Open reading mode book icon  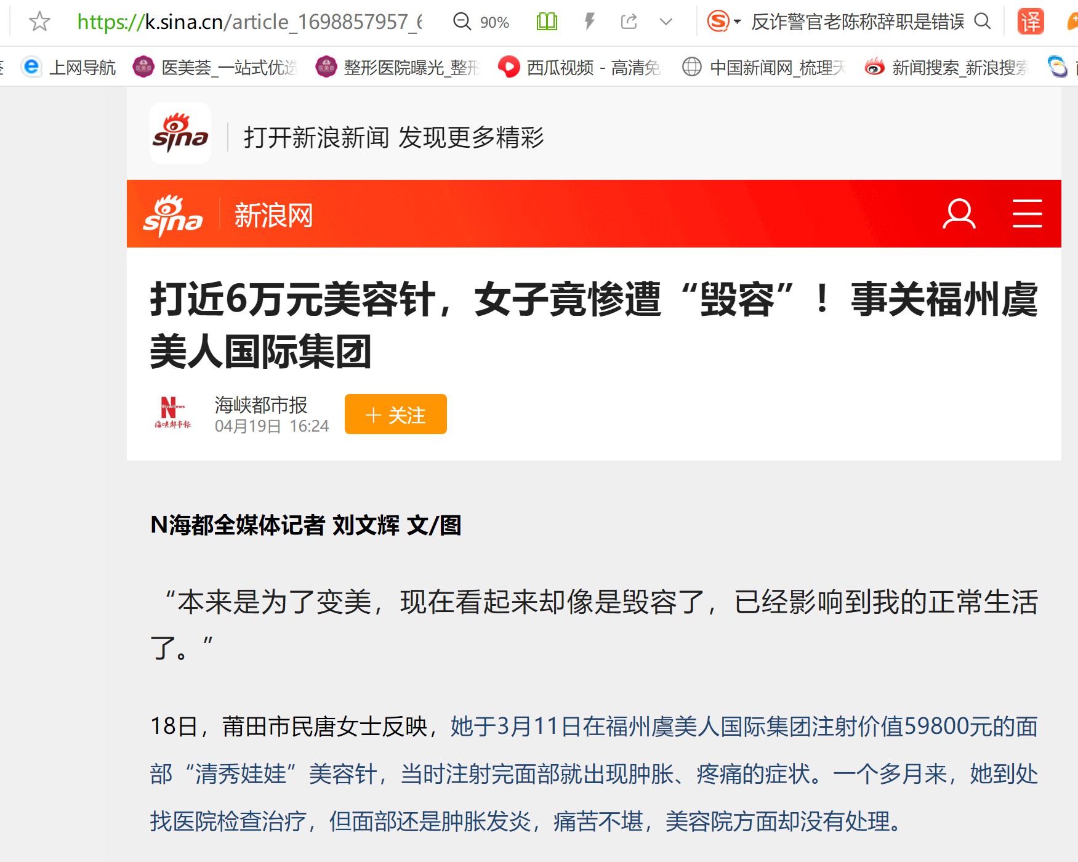tap(547, 22)
